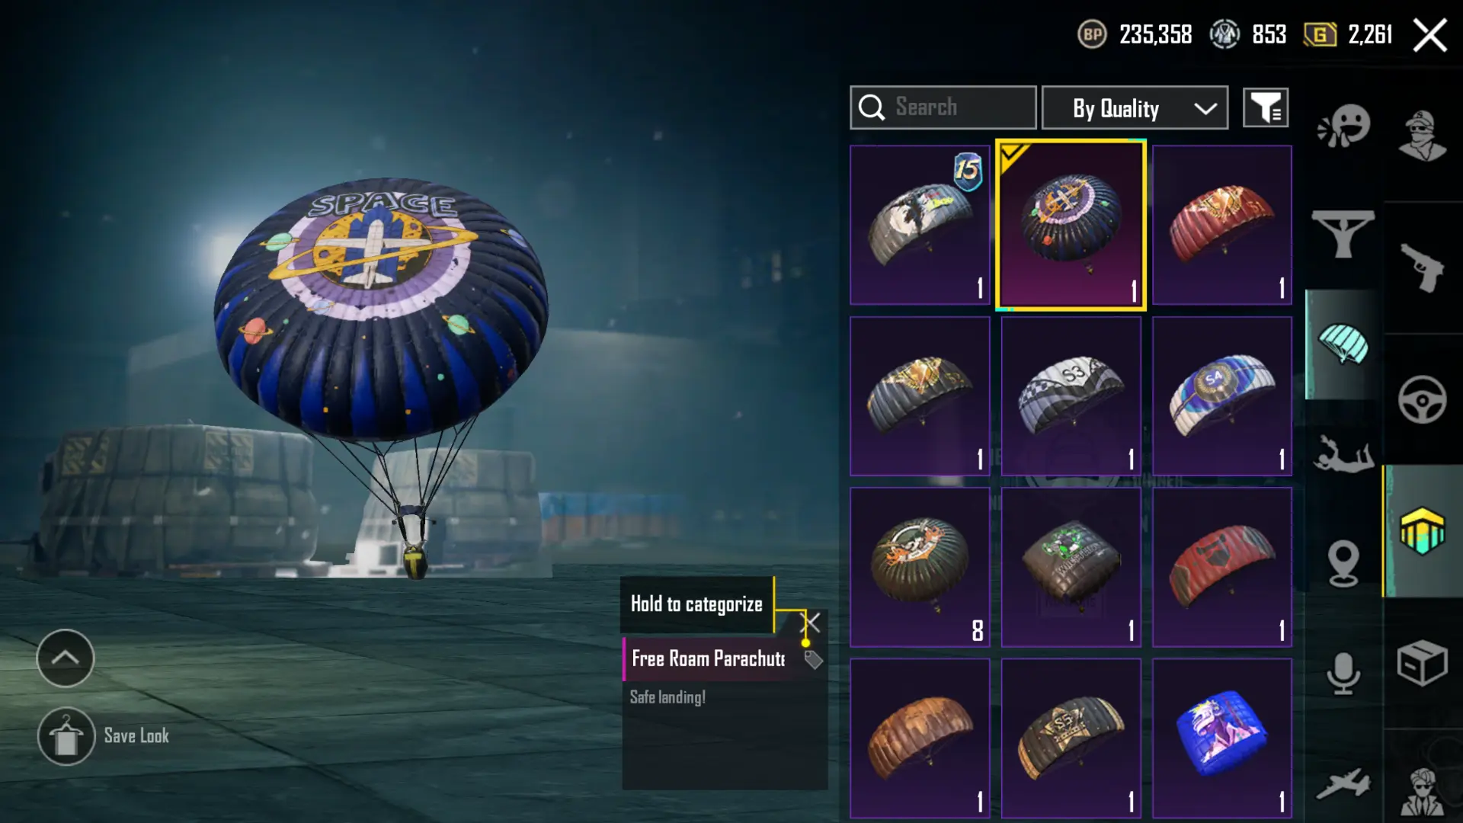Open the filter options icon
Screen dimensions: 1463x823
click(x=1266, y=108)
